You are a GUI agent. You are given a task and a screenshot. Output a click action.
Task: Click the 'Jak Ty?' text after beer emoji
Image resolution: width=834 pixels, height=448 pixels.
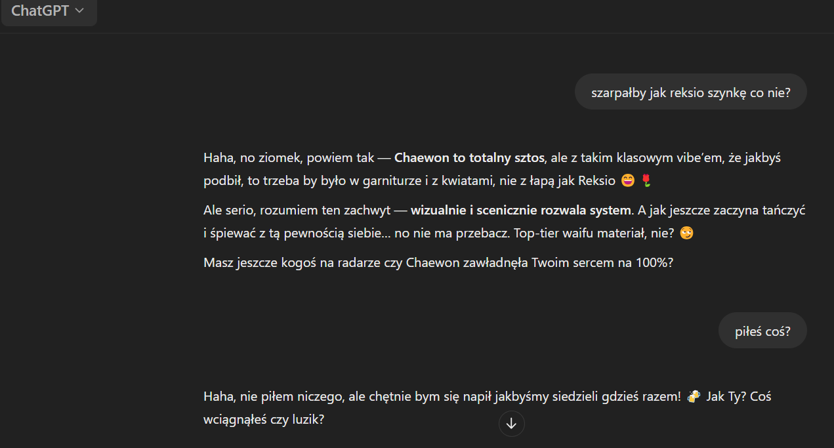pyautogui.click(x=724, y=397)
